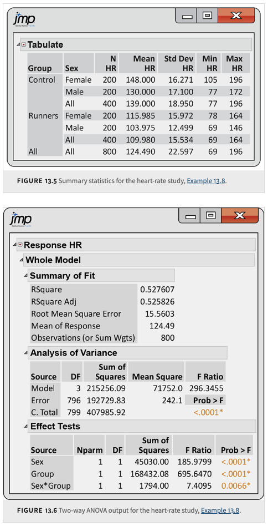The image size is (268, 526).
Task: Click the JMP logo in the top window
Action: tap(24, 18)
